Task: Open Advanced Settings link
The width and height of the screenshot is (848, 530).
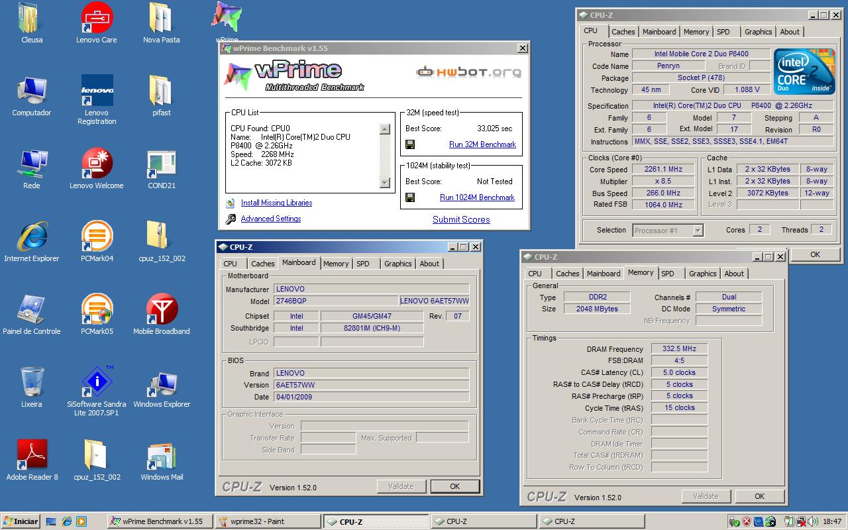Action: click(x=270, y=219)
